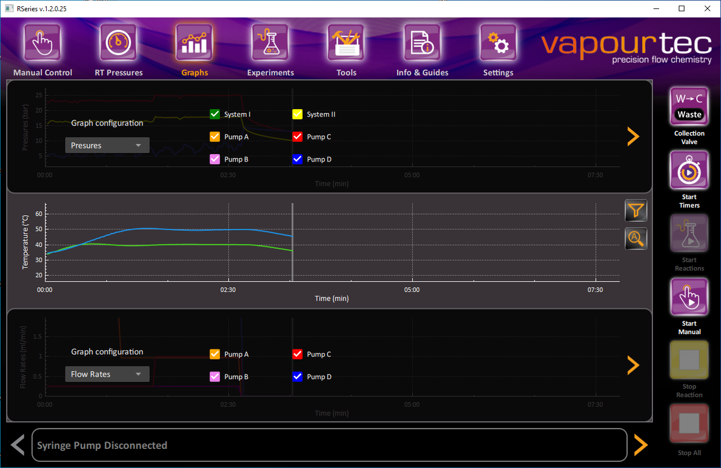
Task: Minimize the RSeries window
Action: pos(656,8)
